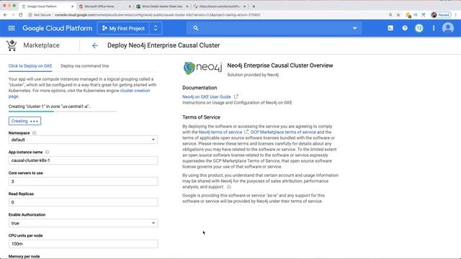Click the browser address bar URL
The image size is (461, 259).
coord(157,14)
